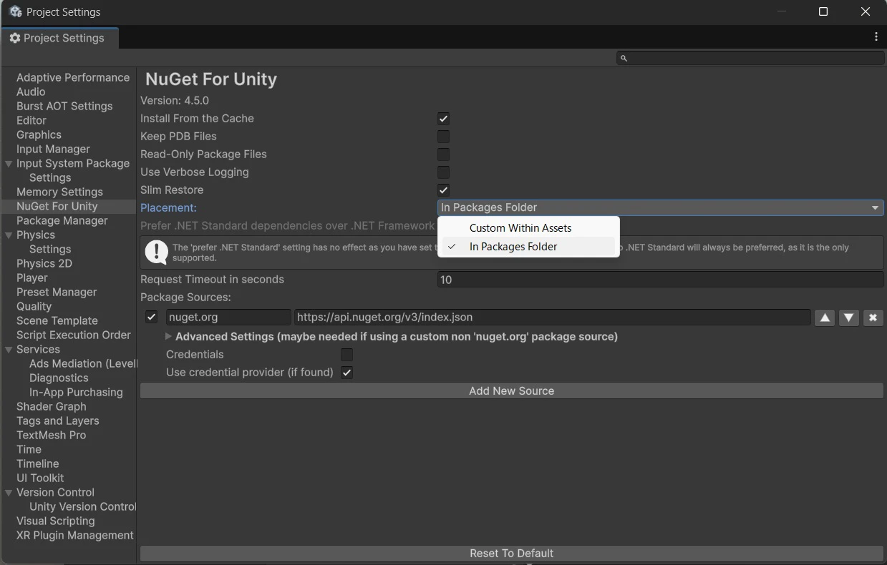
Task: Open the Placement dropdown
Action: pos(660,207)
